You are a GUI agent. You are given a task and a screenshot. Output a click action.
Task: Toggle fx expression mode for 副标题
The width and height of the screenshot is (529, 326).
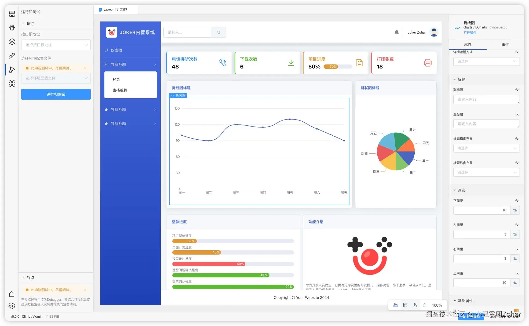coord(517,90)
